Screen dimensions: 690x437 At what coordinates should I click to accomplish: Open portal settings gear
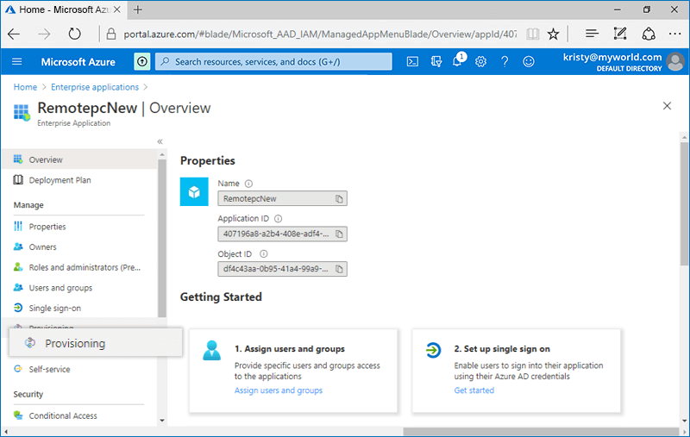(x=480, y=61)
